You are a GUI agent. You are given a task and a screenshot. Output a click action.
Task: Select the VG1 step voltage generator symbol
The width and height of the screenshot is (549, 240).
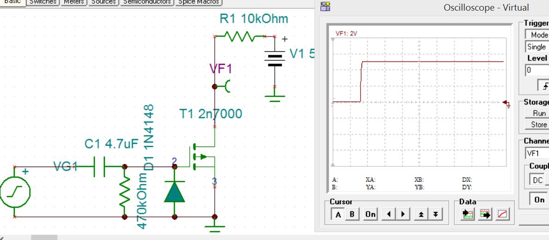[x=15, y=192]
